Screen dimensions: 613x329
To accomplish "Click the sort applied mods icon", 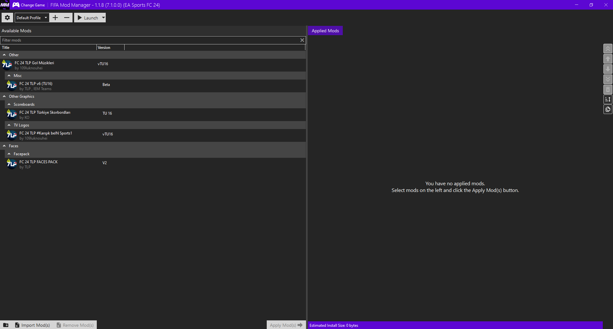I will pos(608,99).
